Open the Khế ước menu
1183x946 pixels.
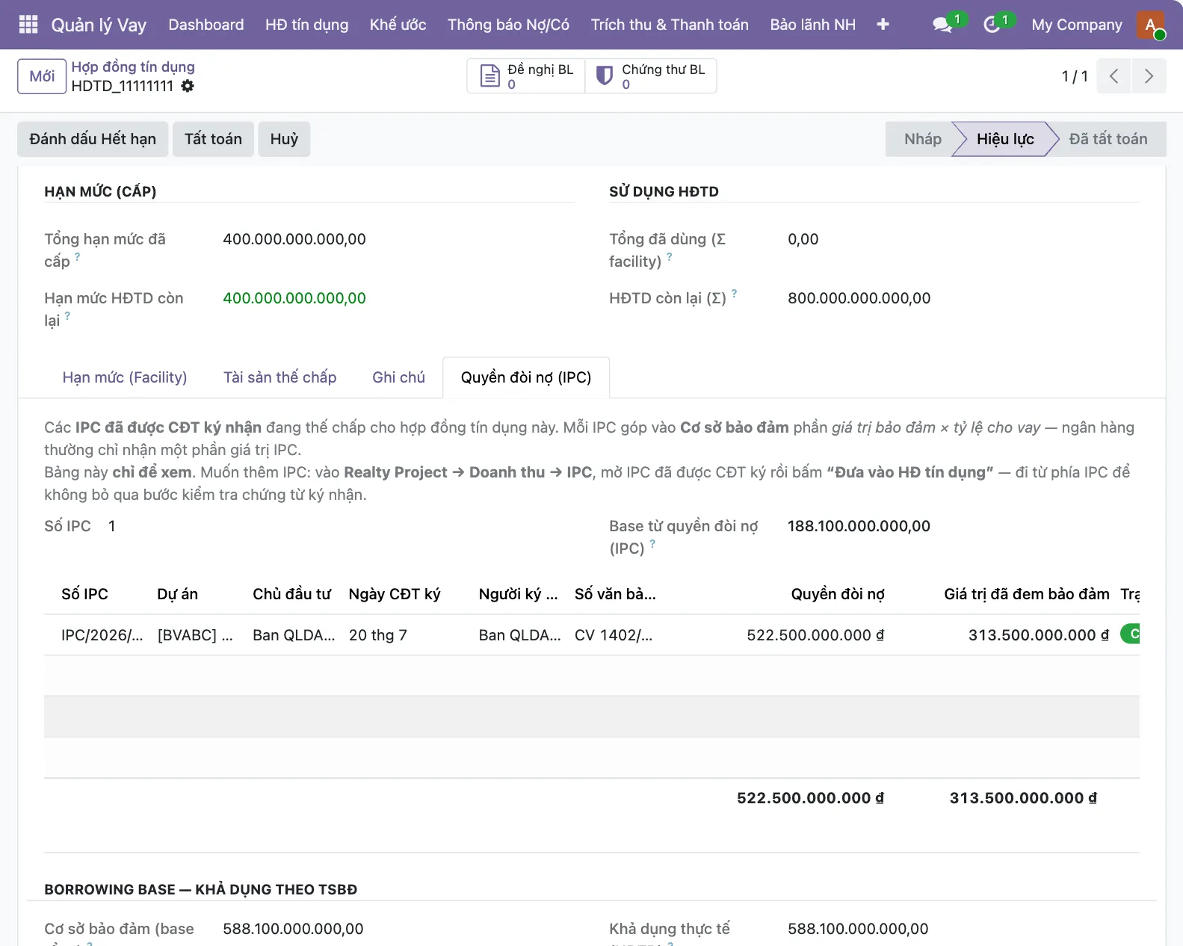(398, 25)
